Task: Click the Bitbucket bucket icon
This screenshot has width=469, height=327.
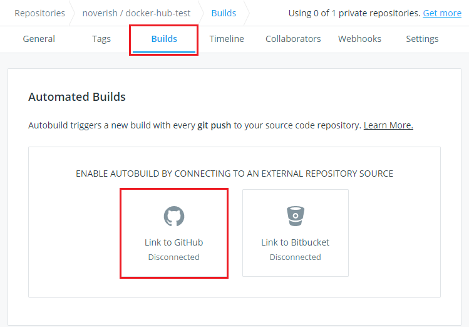Action: (x=295, y=216)
